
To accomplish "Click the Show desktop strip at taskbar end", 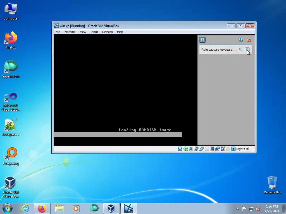I will coord(284,208).
